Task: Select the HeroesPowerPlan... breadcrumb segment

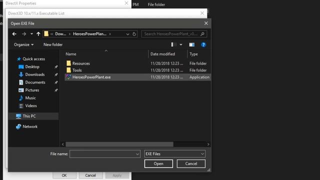Action: (x=89, y=34)
